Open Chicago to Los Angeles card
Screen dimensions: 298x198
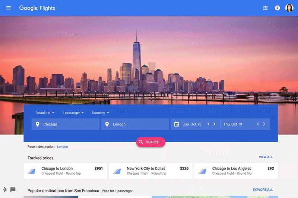click(236, 171)
